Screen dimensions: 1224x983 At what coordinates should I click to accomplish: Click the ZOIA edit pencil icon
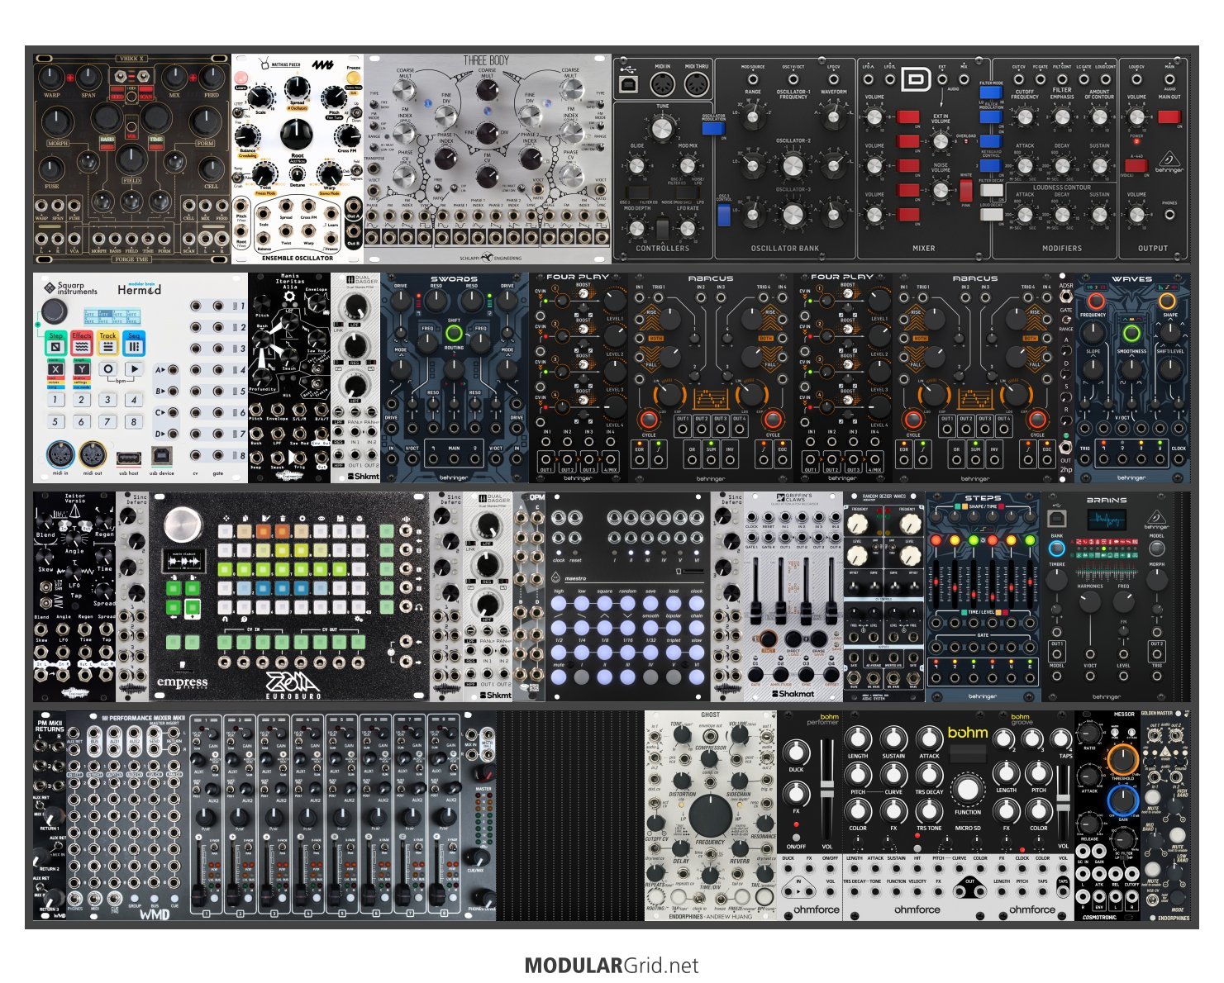point(266,519)
